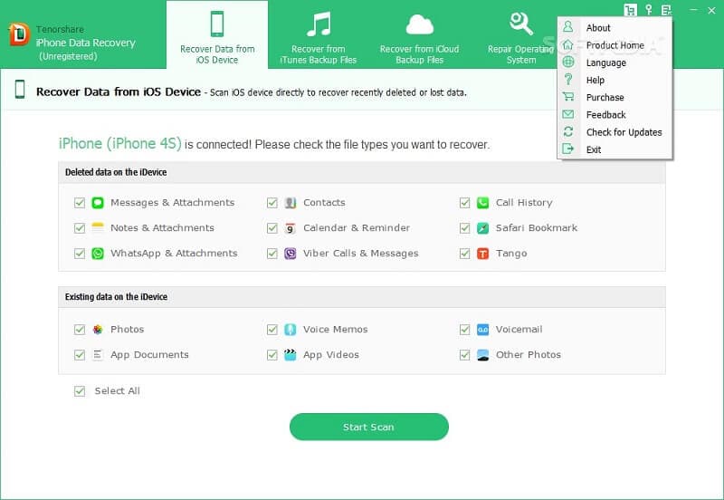
Task: Click the refresh icon beside Check for Updates
Action: (x=568, y=131)
